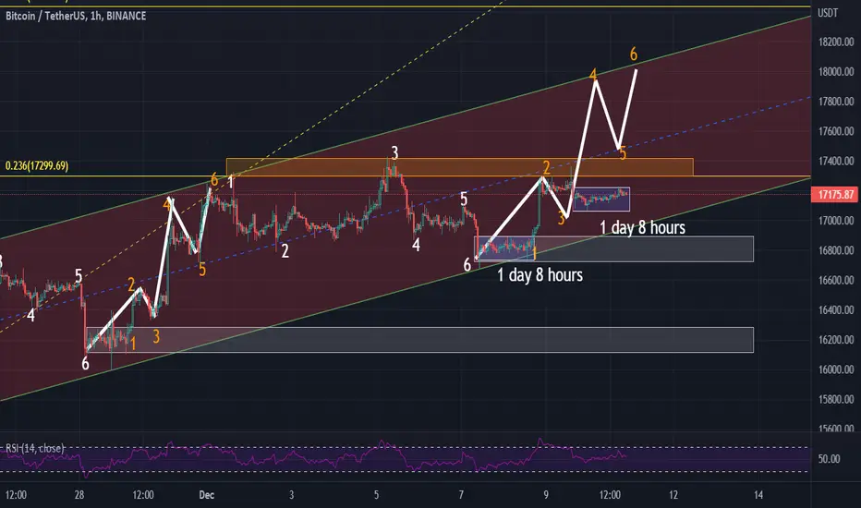Click the 3 date on the time axis
The width and height of the screenshot is (861, 508).
coord(292,495)
